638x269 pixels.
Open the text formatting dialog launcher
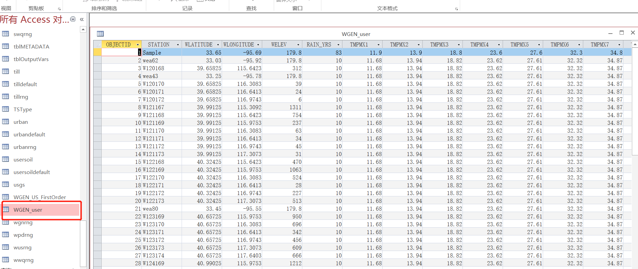[x=456, y=9]
